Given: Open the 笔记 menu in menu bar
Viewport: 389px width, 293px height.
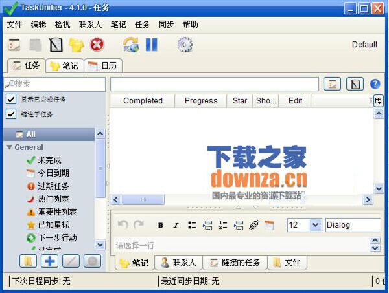Looking at the screenshot, I should [x=119, y=25].
